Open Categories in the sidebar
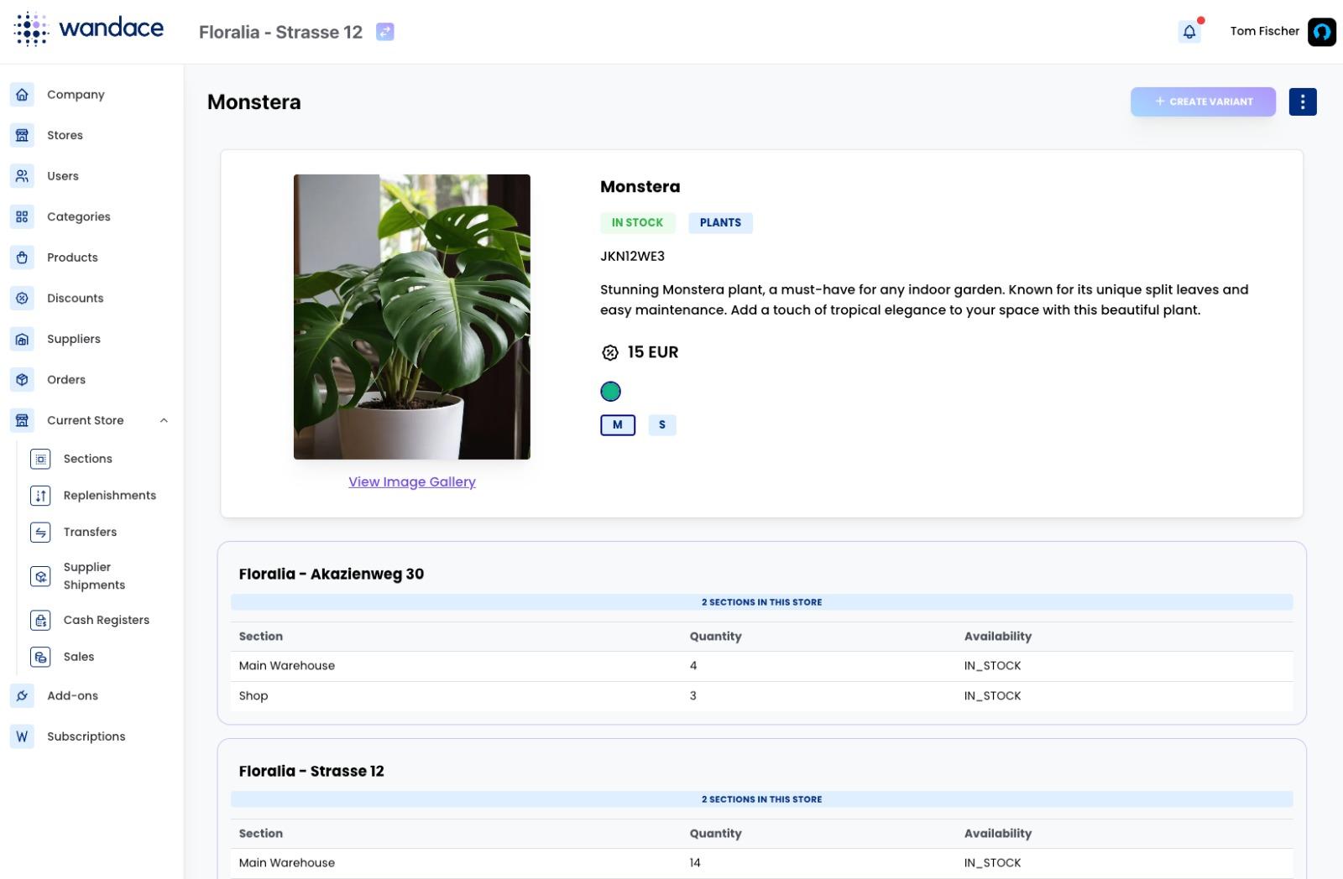 tap(79, 216)
